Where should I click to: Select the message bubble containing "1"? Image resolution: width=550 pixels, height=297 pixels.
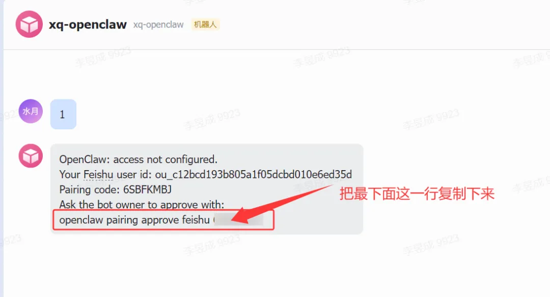(x=63, y=114)
